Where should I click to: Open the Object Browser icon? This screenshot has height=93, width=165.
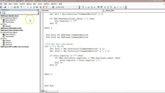pyautogui.click(x=46, y=7)
